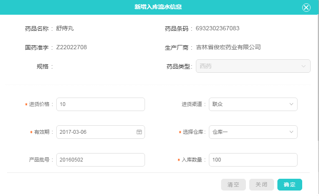The image size is (319, 196).
Task: Click the vertical scrollbar on the right edge
Action: click(x=318, y=77)
